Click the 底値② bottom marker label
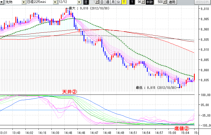This screenshot has width=211, height=135. 180,128
